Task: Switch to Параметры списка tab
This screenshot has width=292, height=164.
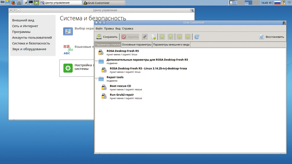Action: [108, 44]
